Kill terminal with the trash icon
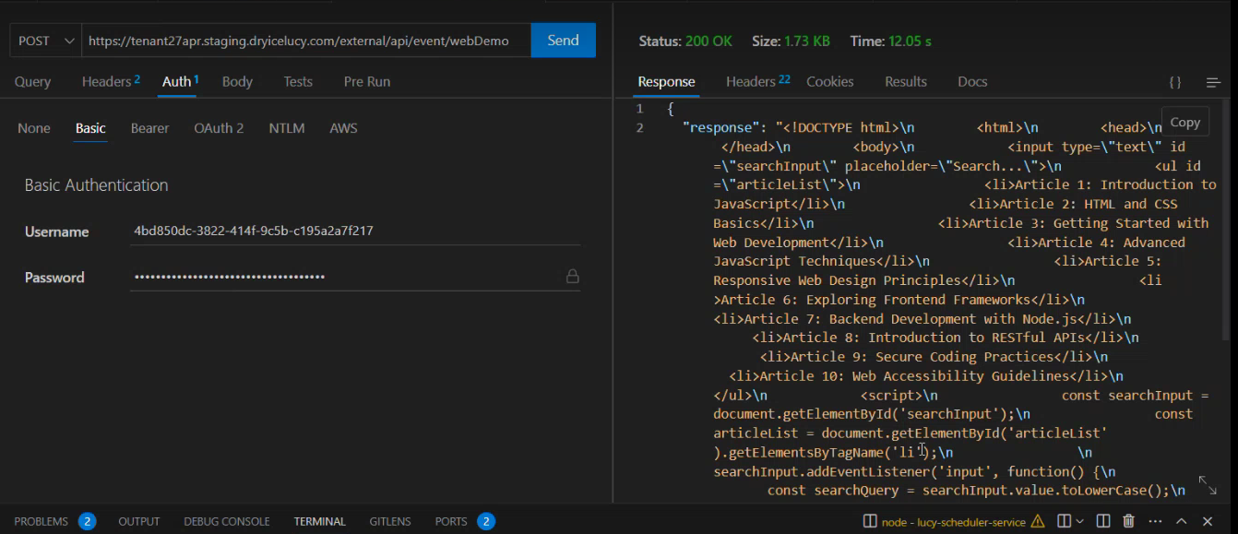Screen dimensions: 1238x534 [x=1128, y=521]
